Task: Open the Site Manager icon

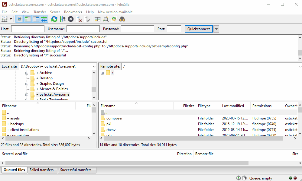Action: point(5,19)
